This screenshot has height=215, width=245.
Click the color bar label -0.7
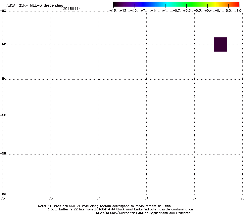[176, 11]
